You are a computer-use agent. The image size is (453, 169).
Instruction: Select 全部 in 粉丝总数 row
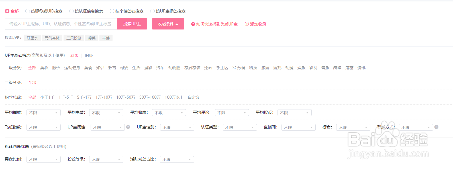click(x=32, y=97)
